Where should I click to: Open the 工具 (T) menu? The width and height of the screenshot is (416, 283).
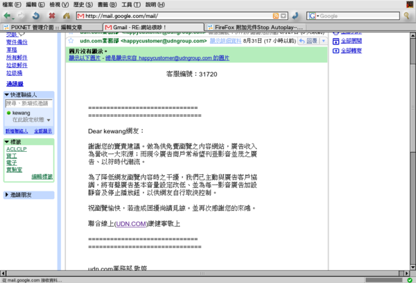coord(131,5)
